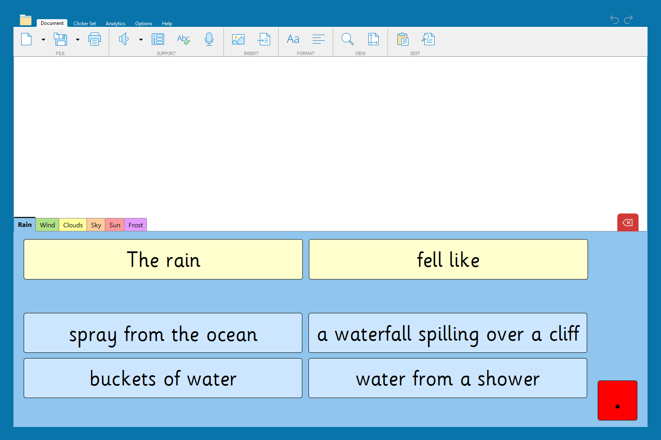The height and width of the screenshot is (440, 661).
Task: Click the paste clipboard icon
Action: (x=403, y=40)
